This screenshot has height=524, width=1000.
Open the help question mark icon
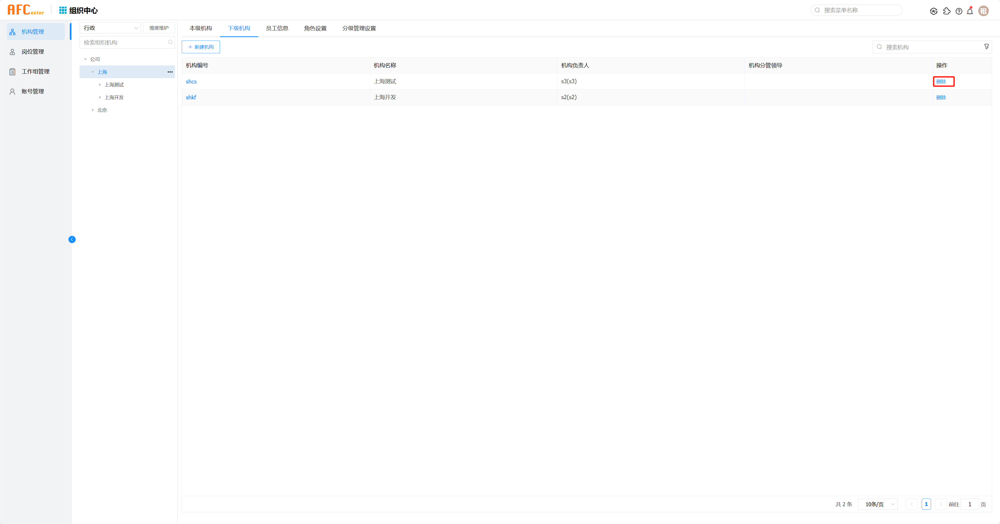coord(959,11)
